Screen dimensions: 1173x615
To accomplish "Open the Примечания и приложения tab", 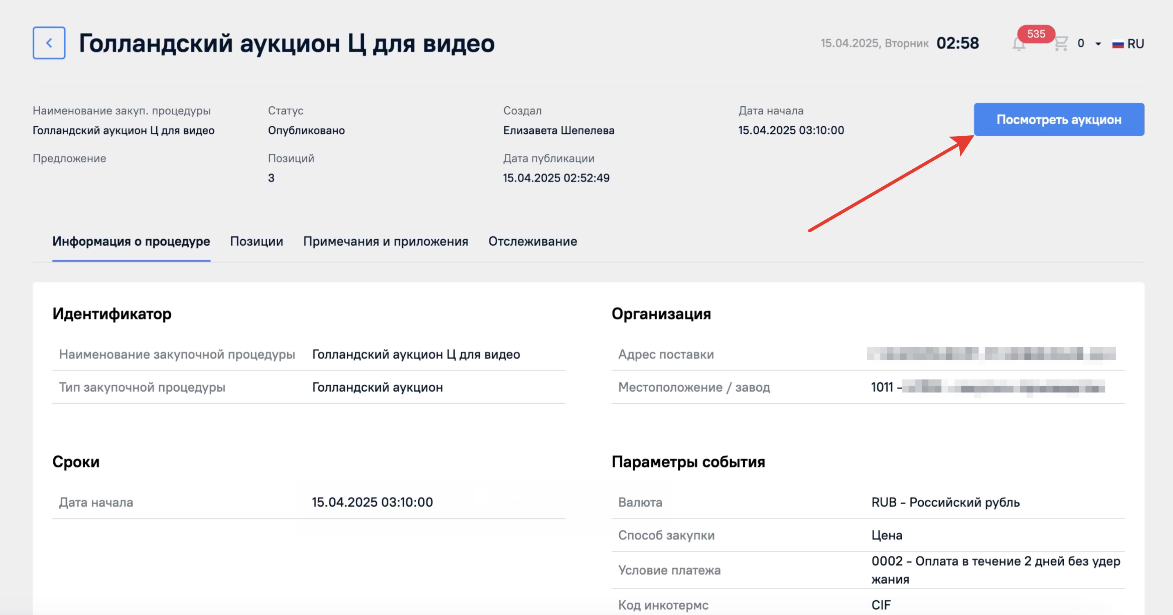I will (x=385, y=241).
